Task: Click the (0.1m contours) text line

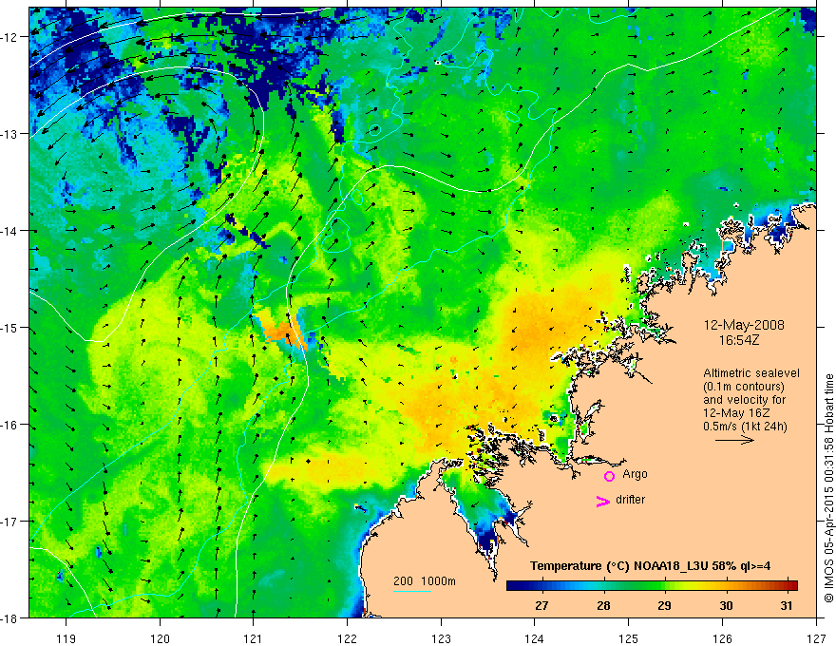Action: tap(743, 387)
